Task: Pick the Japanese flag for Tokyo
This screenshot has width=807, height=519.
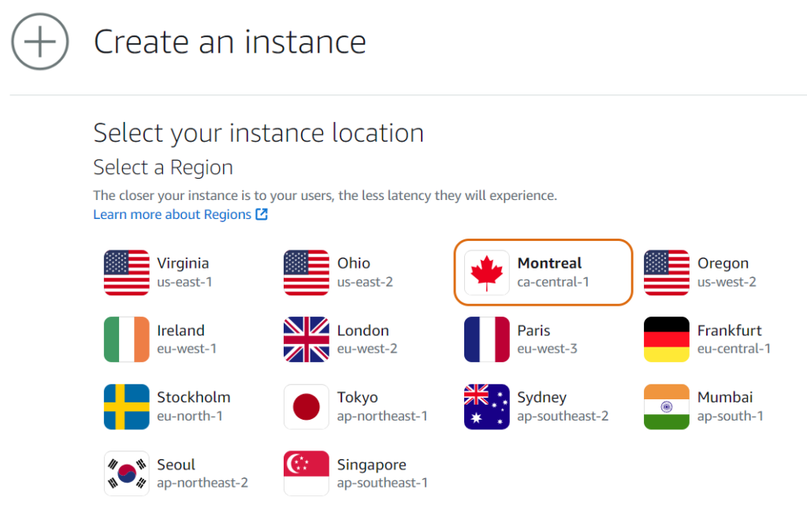Action: (x=307, y=406)
